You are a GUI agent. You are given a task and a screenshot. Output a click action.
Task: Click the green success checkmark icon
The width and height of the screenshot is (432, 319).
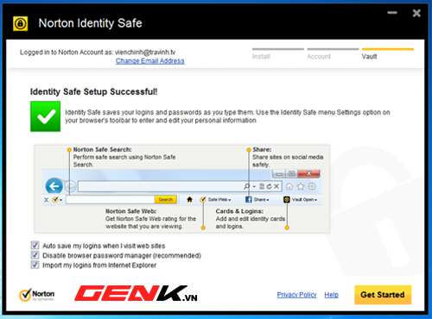[46, 116]
